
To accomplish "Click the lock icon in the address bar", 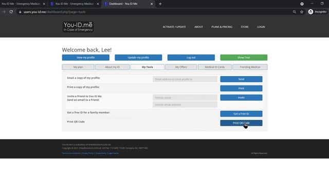I will tap(20, 12).
